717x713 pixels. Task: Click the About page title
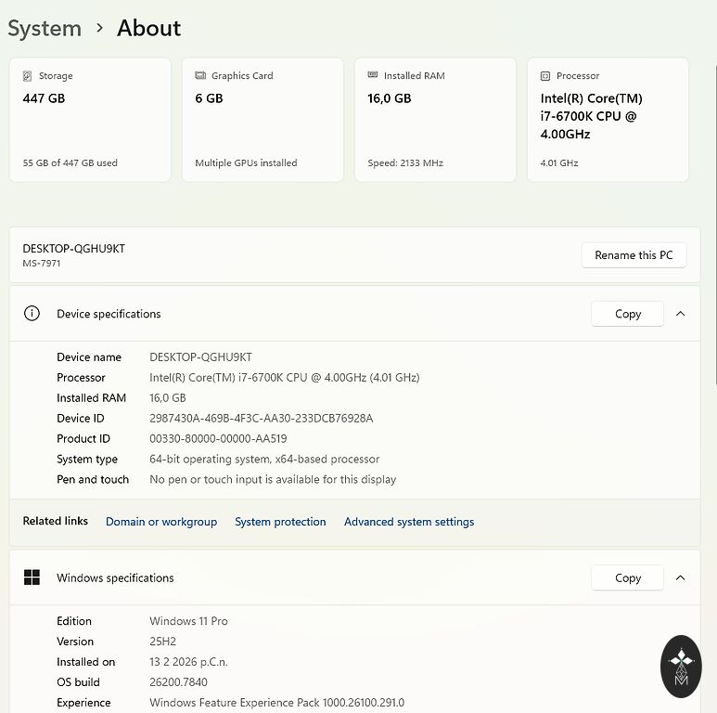148,29
